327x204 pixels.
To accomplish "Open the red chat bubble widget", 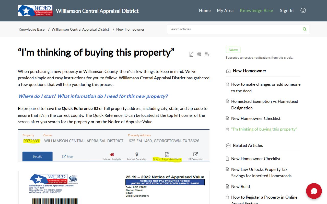I will pos(314,191).
